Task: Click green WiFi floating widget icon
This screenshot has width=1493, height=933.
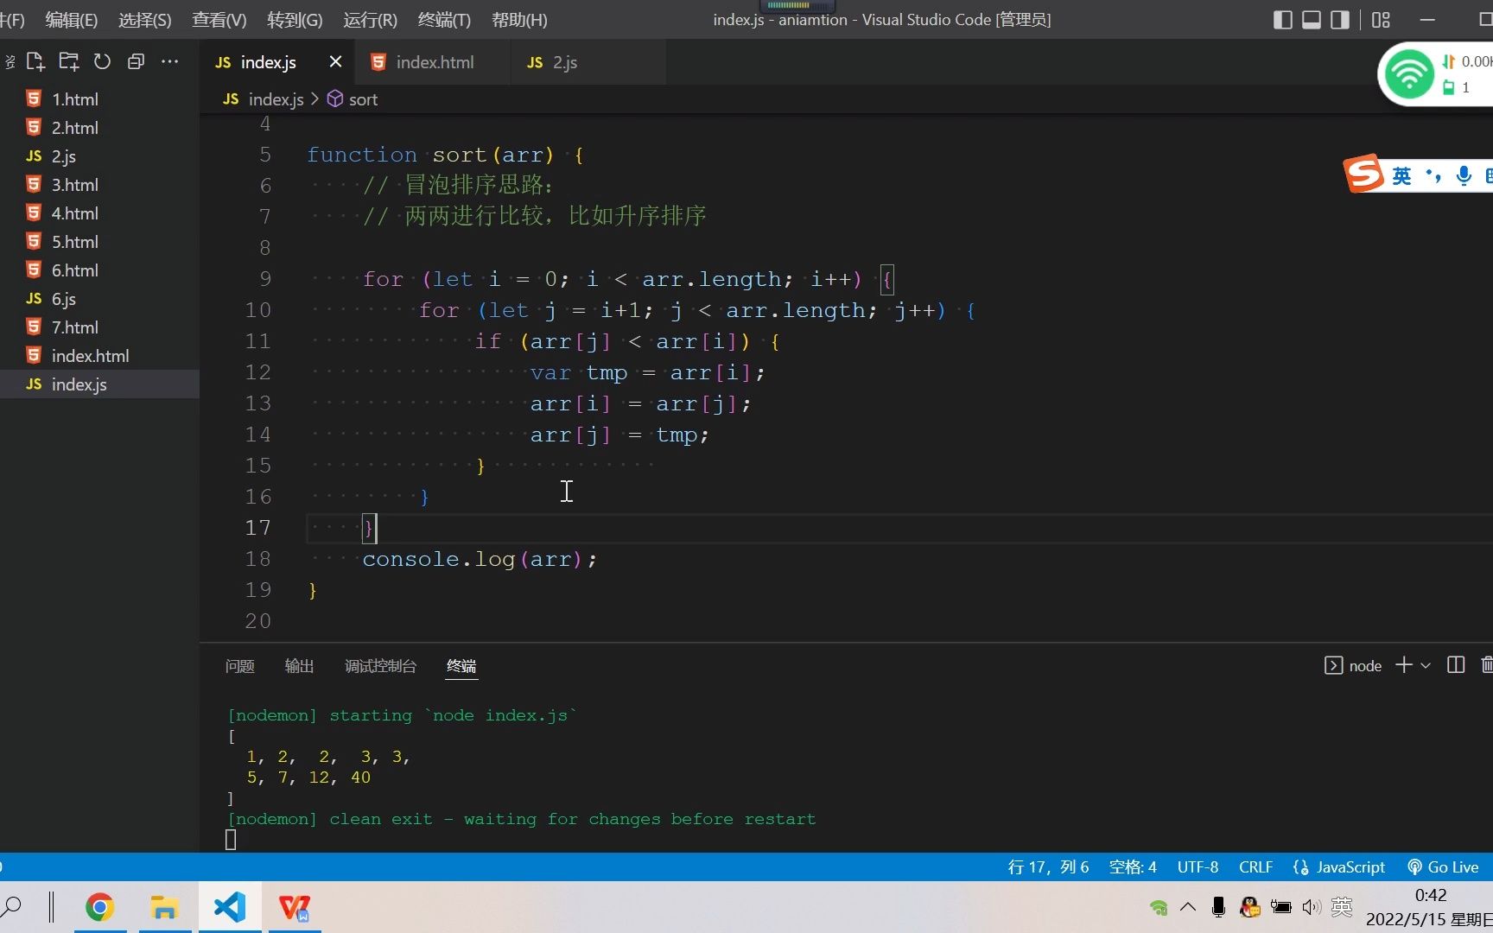Action: click(1409, 74)
